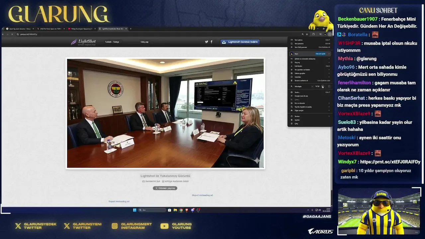Open Microsoft Store icon on taskbar
The width and height of the screenshot is (425, 239).
pos(170,210)
